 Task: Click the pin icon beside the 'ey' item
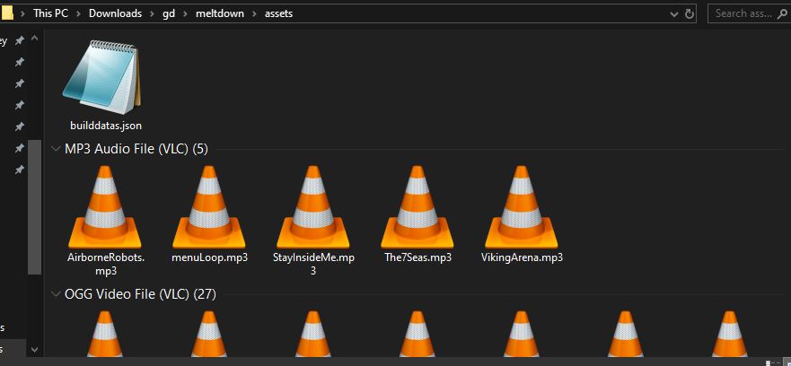(19, 41)
